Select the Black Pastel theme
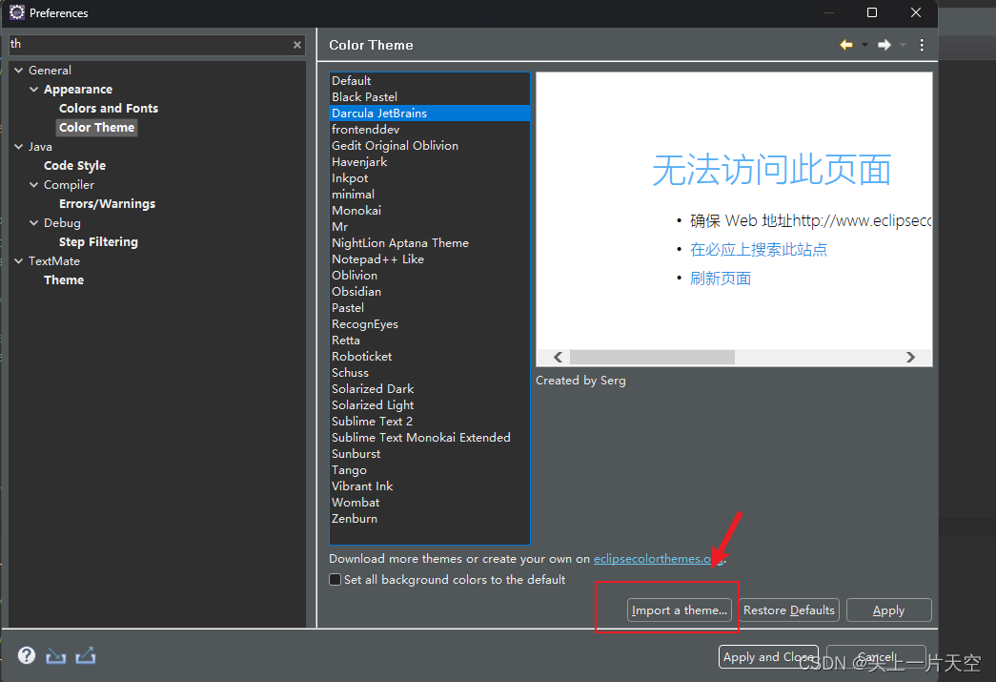 point(430,97)
